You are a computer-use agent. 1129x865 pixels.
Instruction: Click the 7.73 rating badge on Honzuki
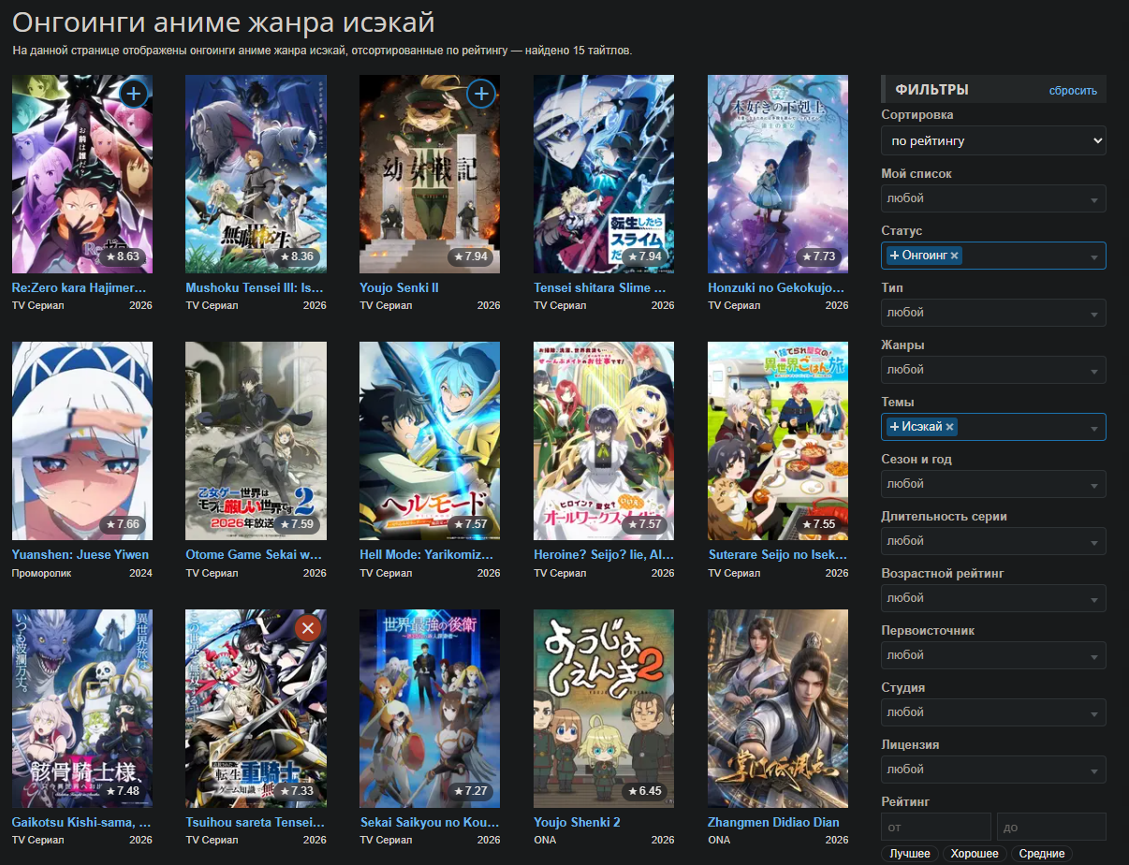pyautogui.click(x=819, y=257)
